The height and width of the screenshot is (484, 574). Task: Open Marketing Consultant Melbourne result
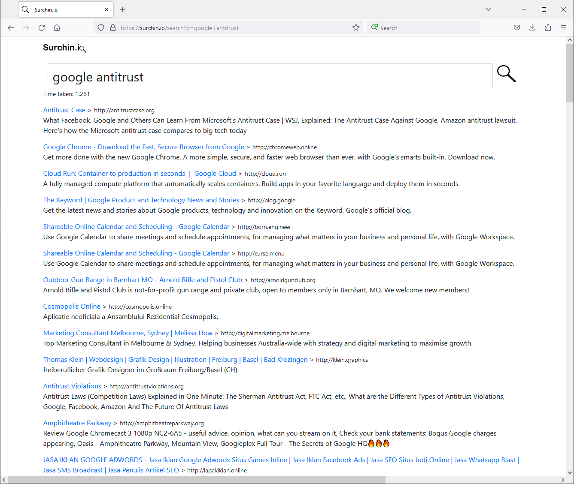click(x=128, y=333)
